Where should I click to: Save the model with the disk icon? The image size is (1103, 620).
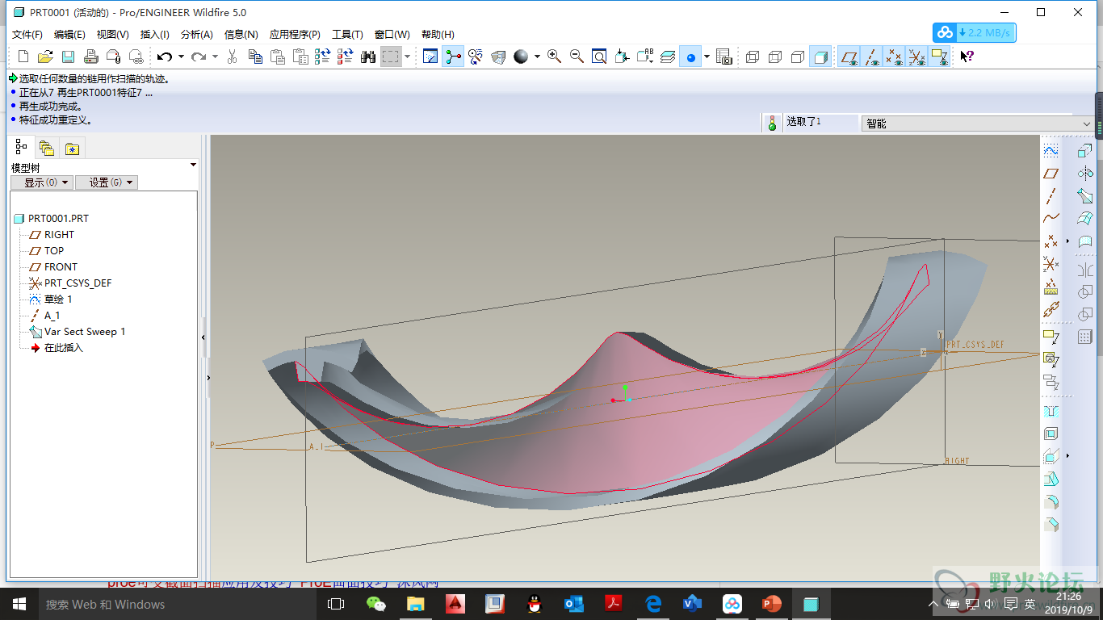click(68, 57)
